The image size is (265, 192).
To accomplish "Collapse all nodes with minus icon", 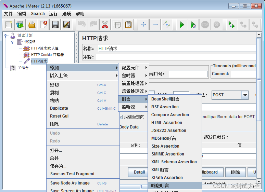I will click(155, 25).
